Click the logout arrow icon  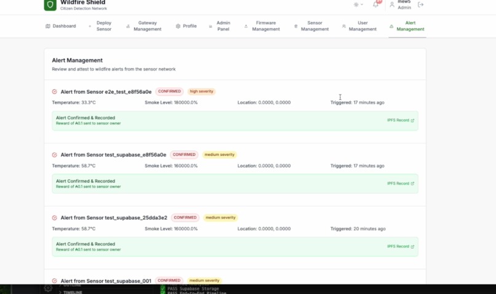coord(420,4)
